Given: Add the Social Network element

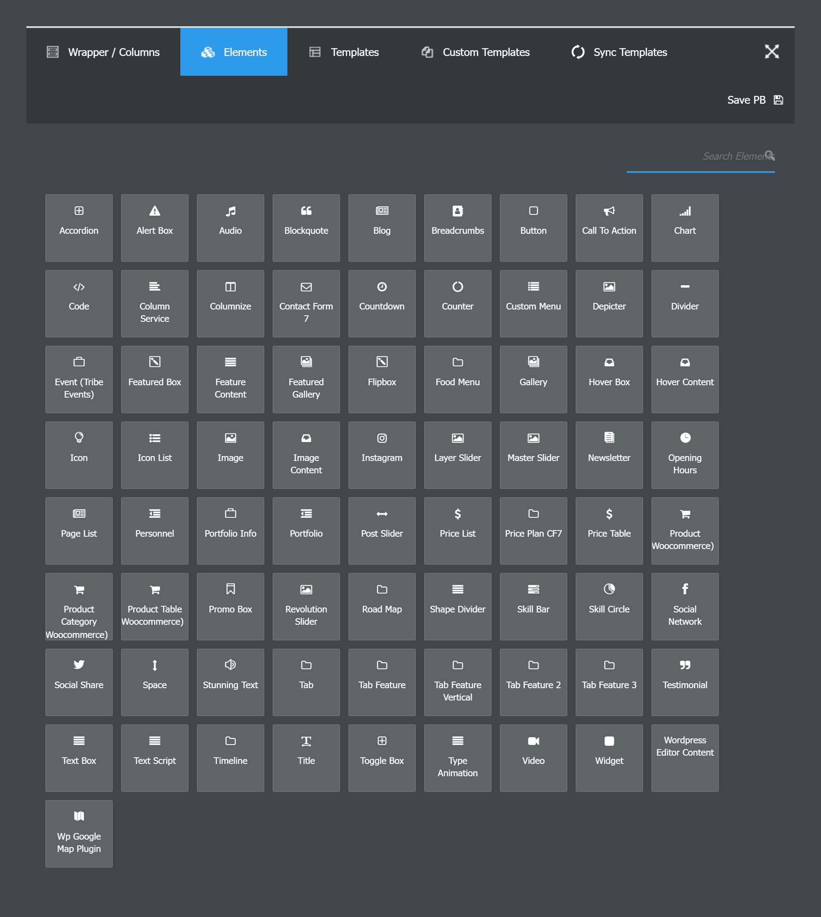Looking at the screenshot, I should click(x=685, y=606).
